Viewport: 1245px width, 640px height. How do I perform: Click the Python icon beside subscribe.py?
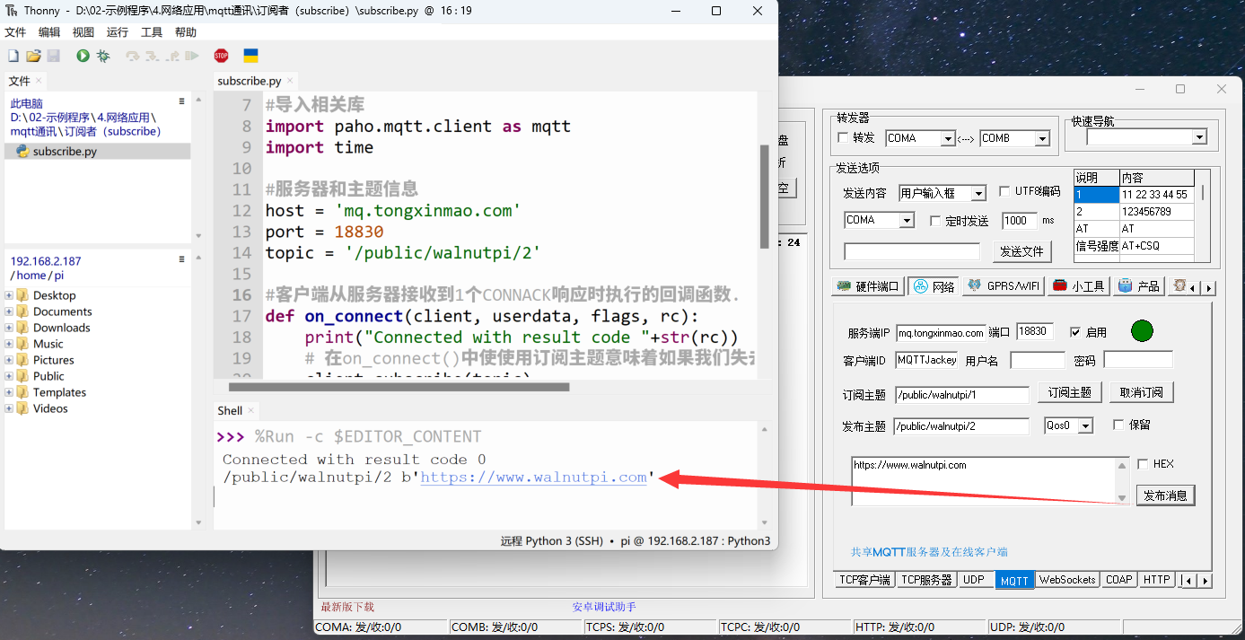[x=22, y=152]
